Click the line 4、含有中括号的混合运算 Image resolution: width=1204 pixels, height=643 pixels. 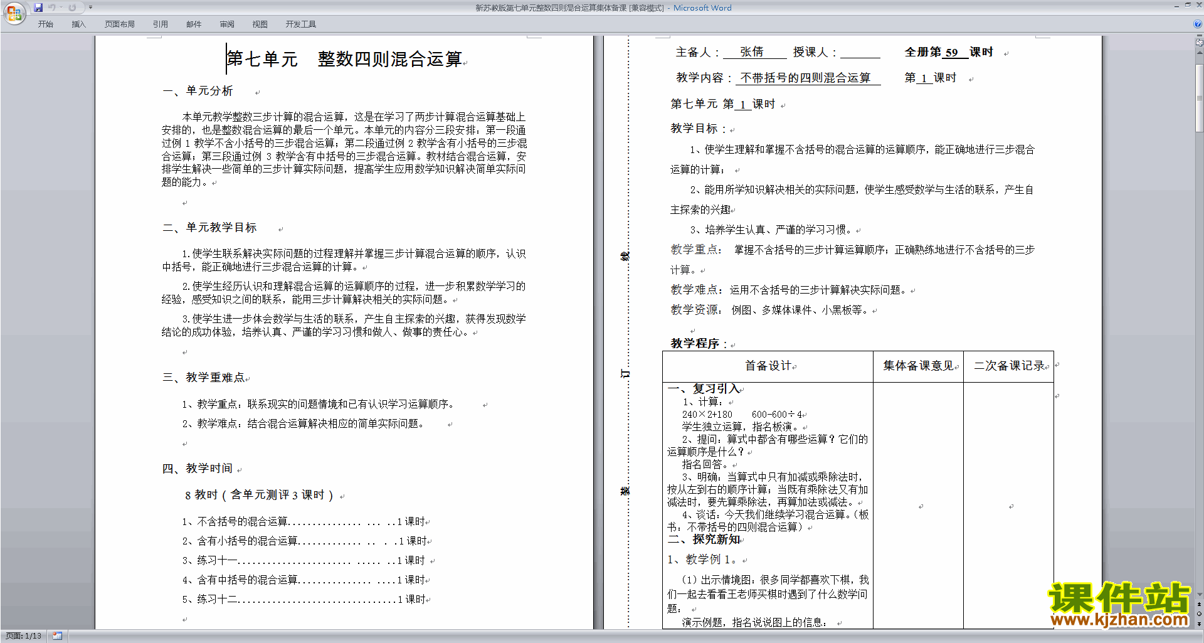304,580
